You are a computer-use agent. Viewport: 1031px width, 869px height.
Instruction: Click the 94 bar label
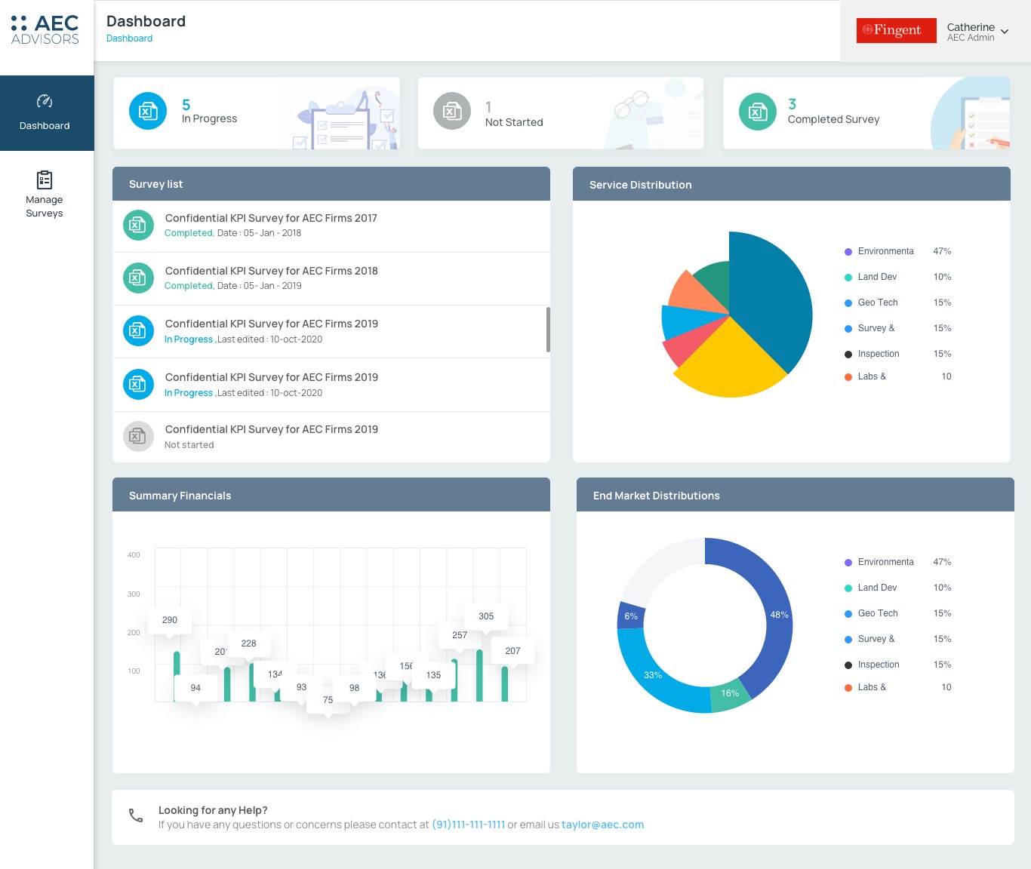coord(195,688)
